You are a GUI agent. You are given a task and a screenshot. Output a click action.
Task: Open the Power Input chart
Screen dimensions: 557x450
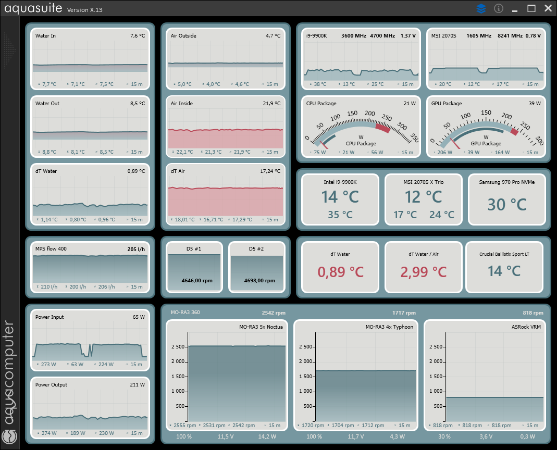pos(90,340)
